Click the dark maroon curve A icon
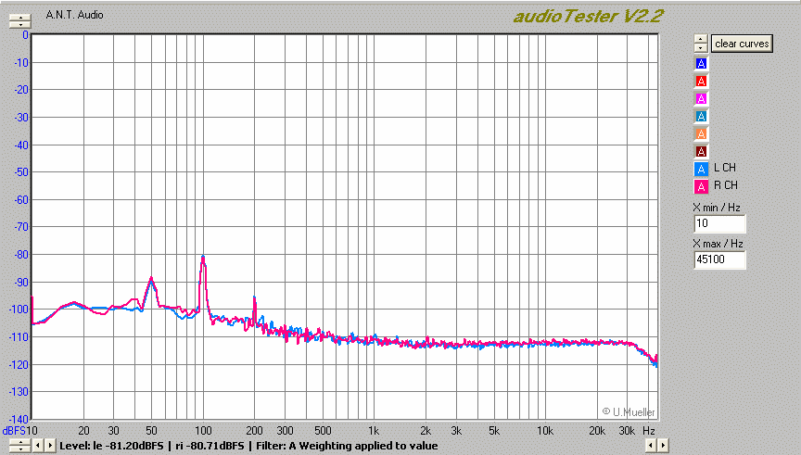The image size is (801, 455). coord(701,152)
